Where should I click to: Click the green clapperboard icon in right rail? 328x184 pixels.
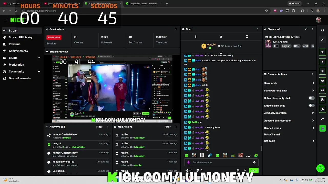[322, 128]
